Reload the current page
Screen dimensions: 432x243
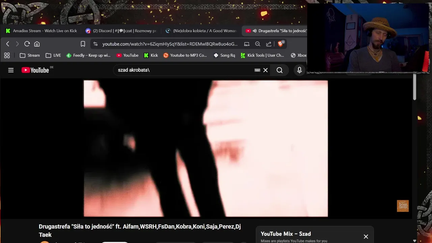click(x=27, y=44)
